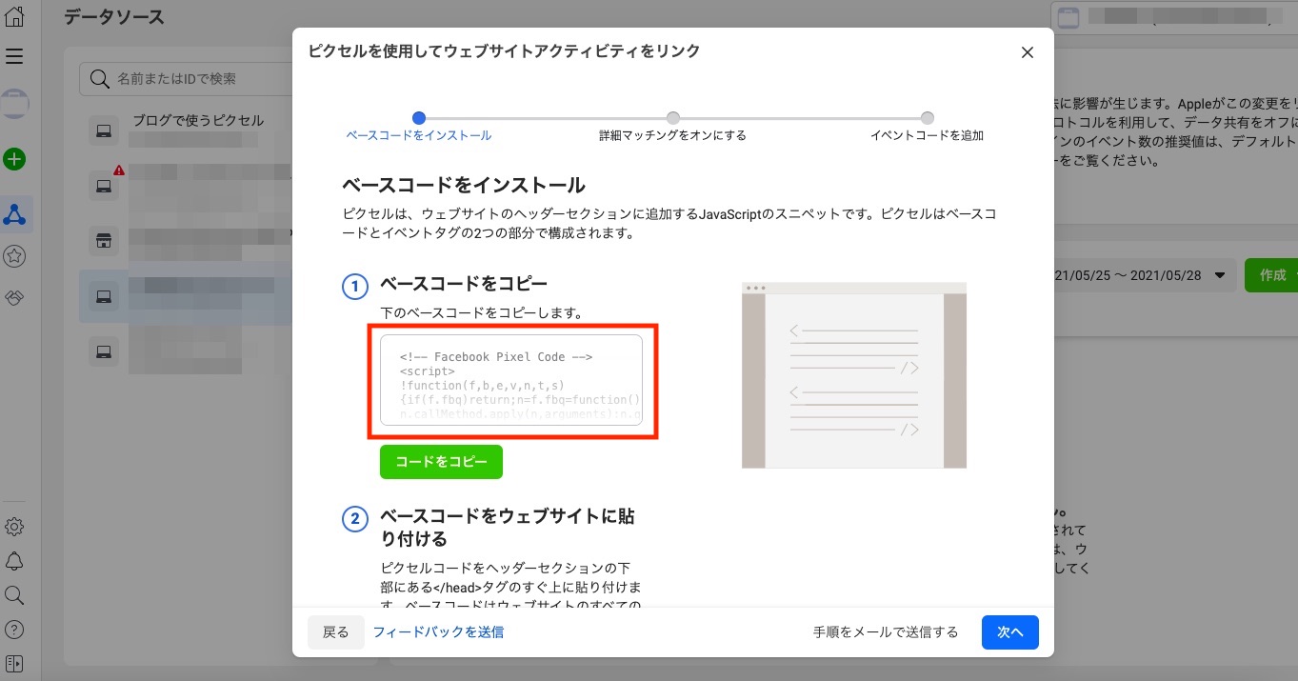Open the notifications bell icon
The width and height of the screenshot is (1298, 681).
pos(14,560)
